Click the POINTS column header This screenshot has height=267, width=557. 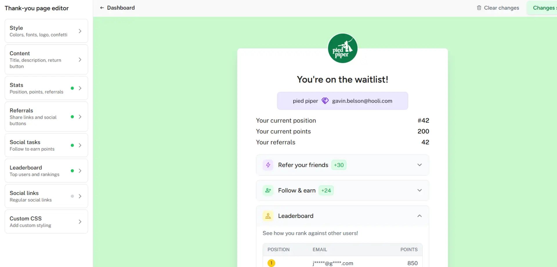(x=409, y=250)
